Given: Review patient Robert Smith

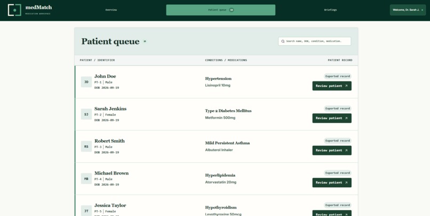Looking at the screenshot, I should 332,151.
